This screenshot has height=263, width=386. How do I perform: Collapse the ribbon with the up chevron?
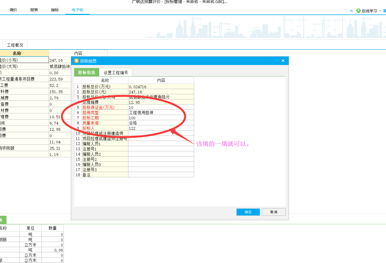click(x=351, y=11)
